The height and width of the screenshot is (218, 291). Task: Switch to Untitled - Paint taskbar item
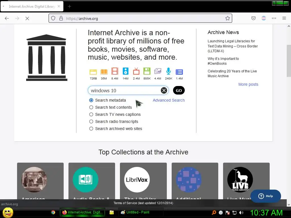click(141, 212)
